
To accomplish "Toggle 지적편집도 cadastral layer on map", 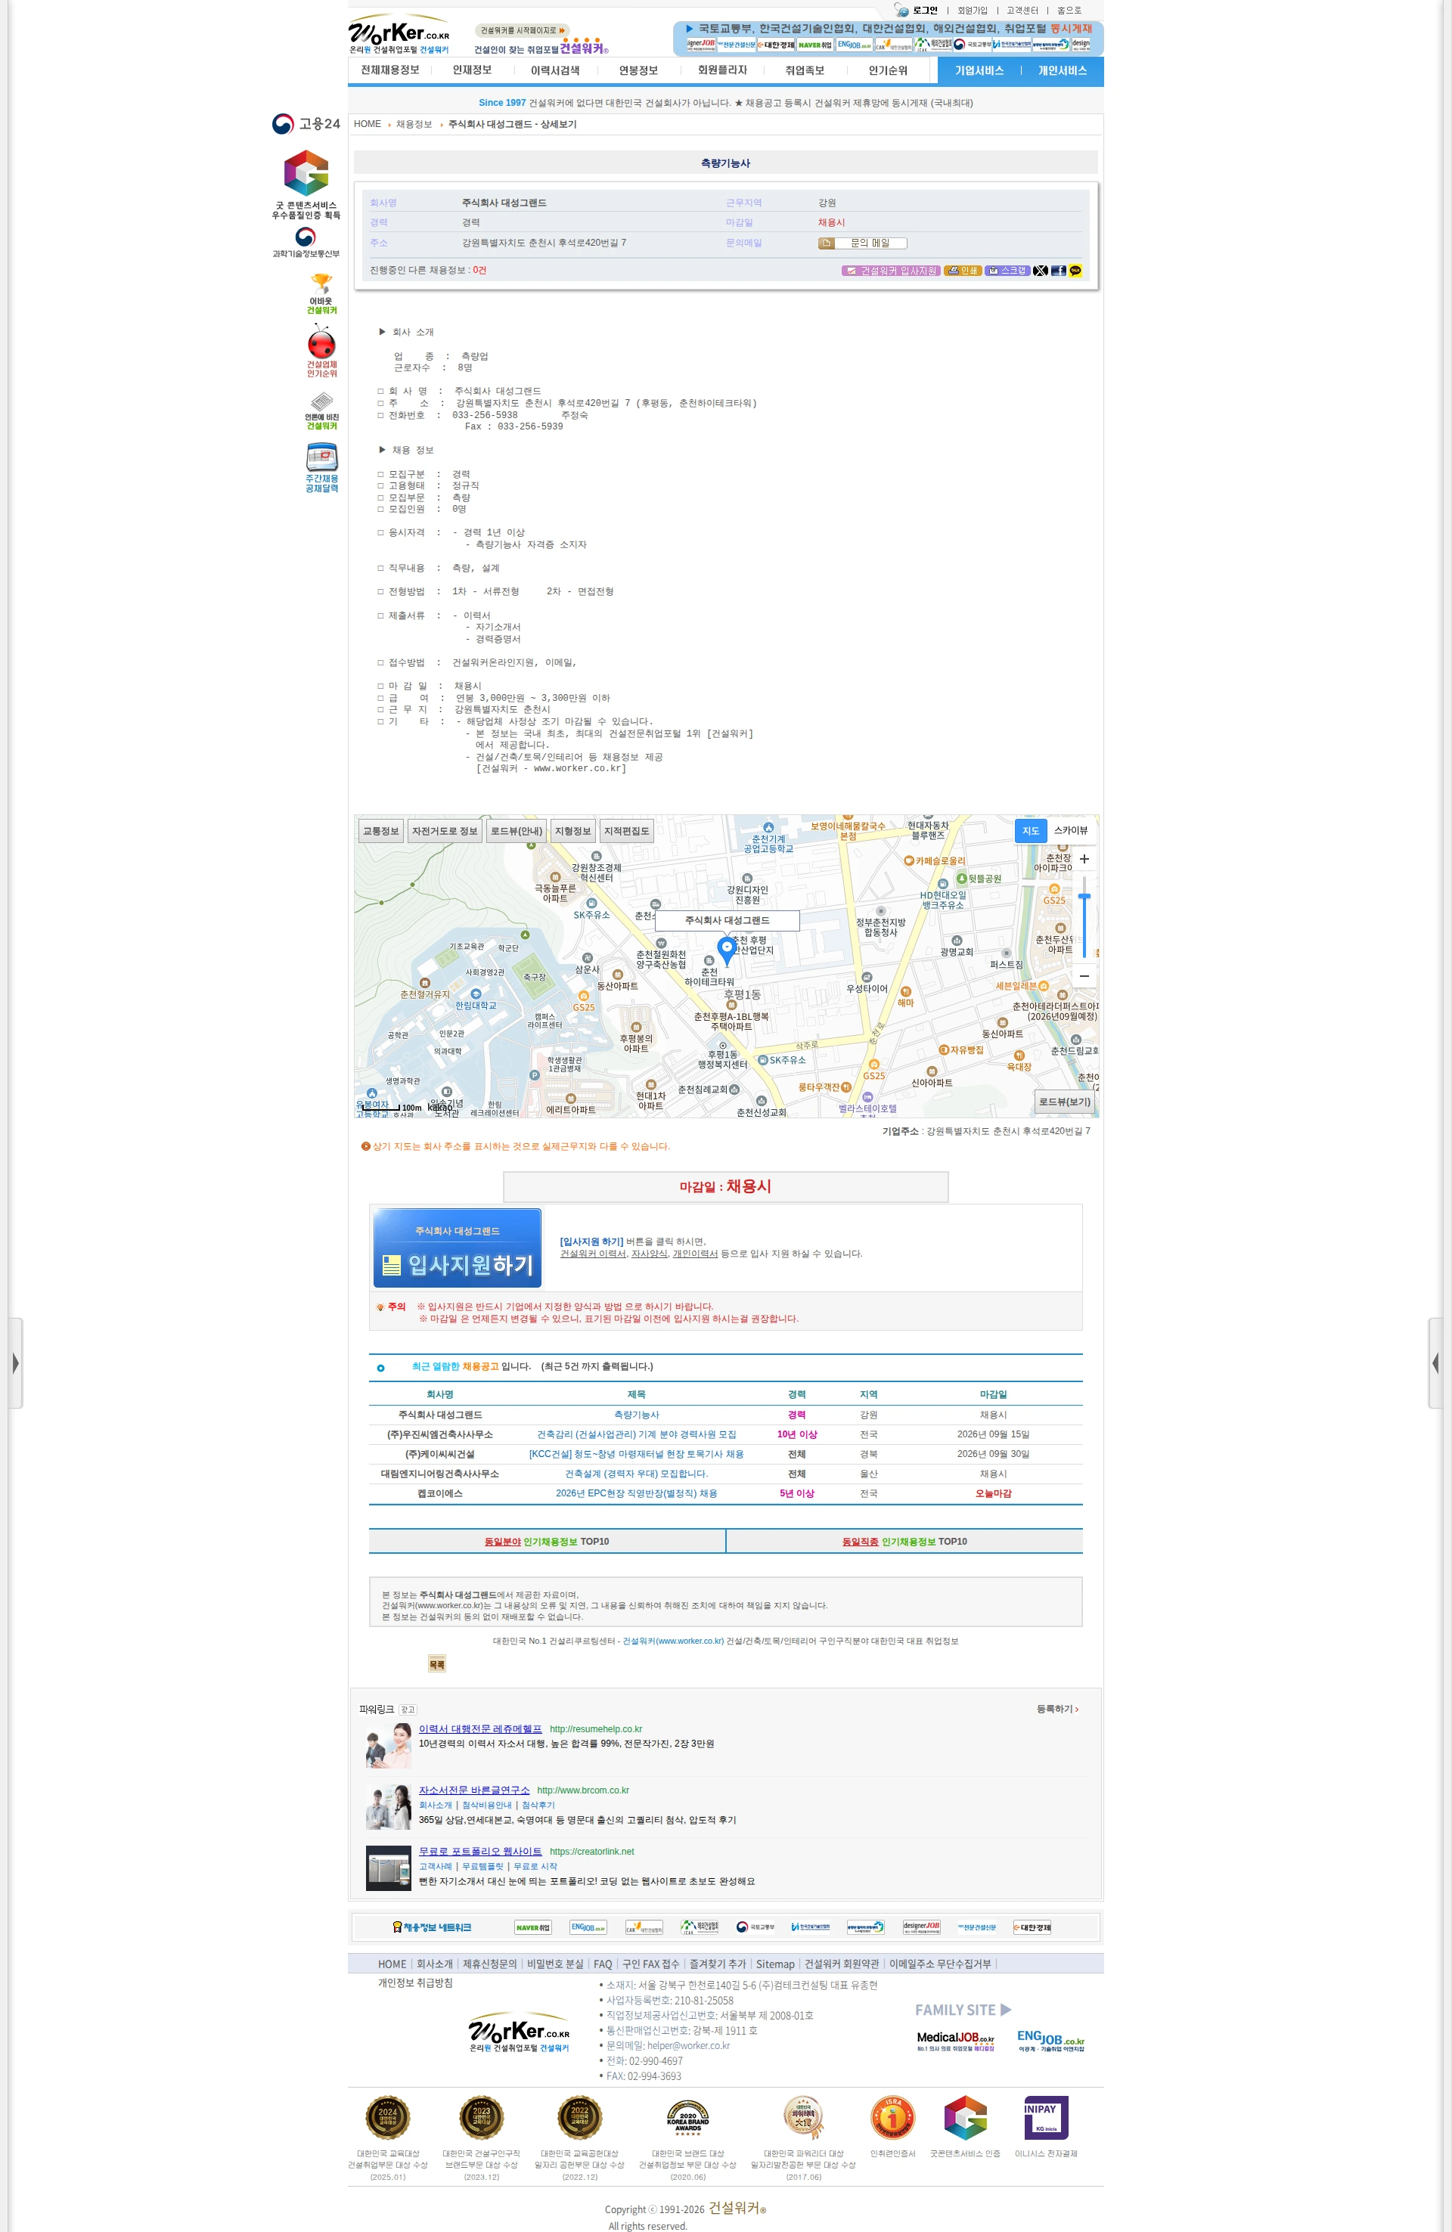I will tap(627, 831).
